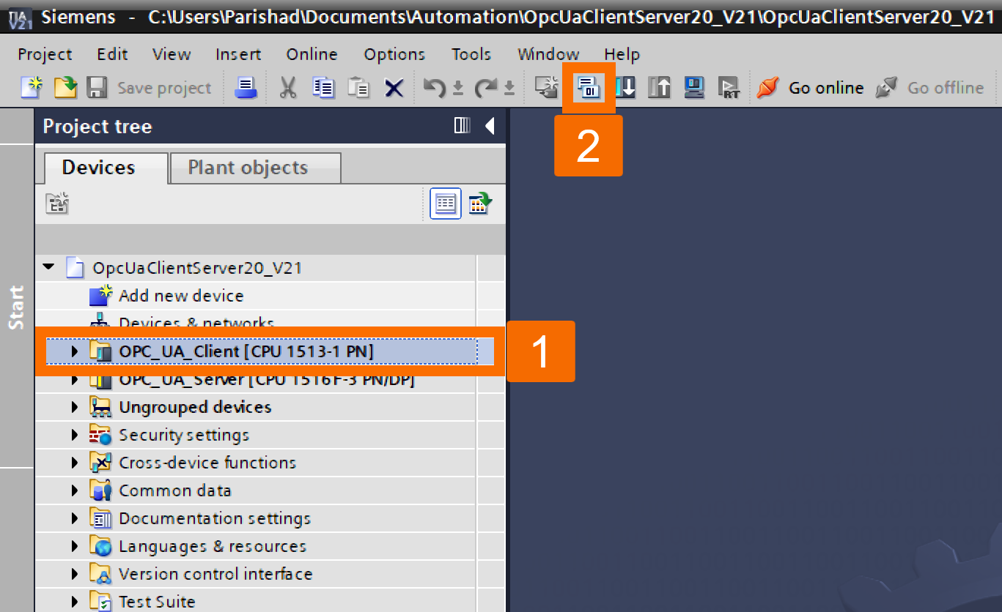This screenshot has height=612, width=1002.
Task: Click the Security settings firewall icon
Action: click(100, 435)
